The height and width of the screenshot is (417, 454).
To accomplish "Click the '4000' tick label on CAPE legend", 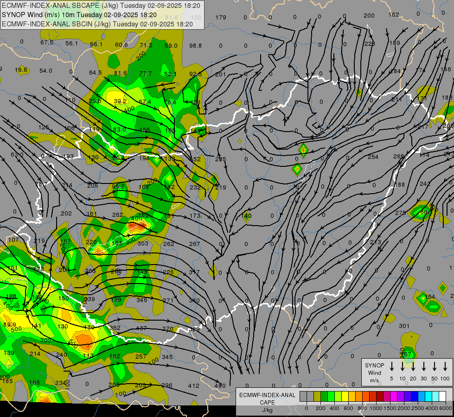I will coord(432,408).
